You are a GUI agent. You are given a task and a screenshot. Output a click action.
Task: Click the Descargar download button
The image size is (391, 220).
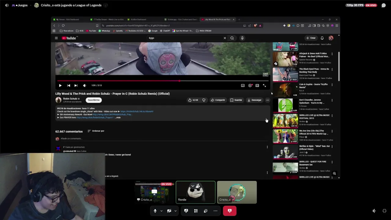(254, 100)
